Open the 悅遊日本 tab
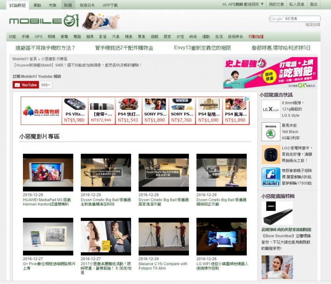The width and height of the screenshot is (331, 284). 87,5
